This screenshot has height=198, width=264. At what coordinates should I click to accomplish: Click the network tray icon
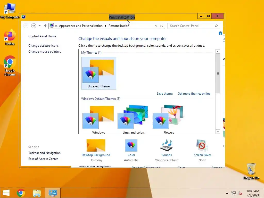[233, 193]
